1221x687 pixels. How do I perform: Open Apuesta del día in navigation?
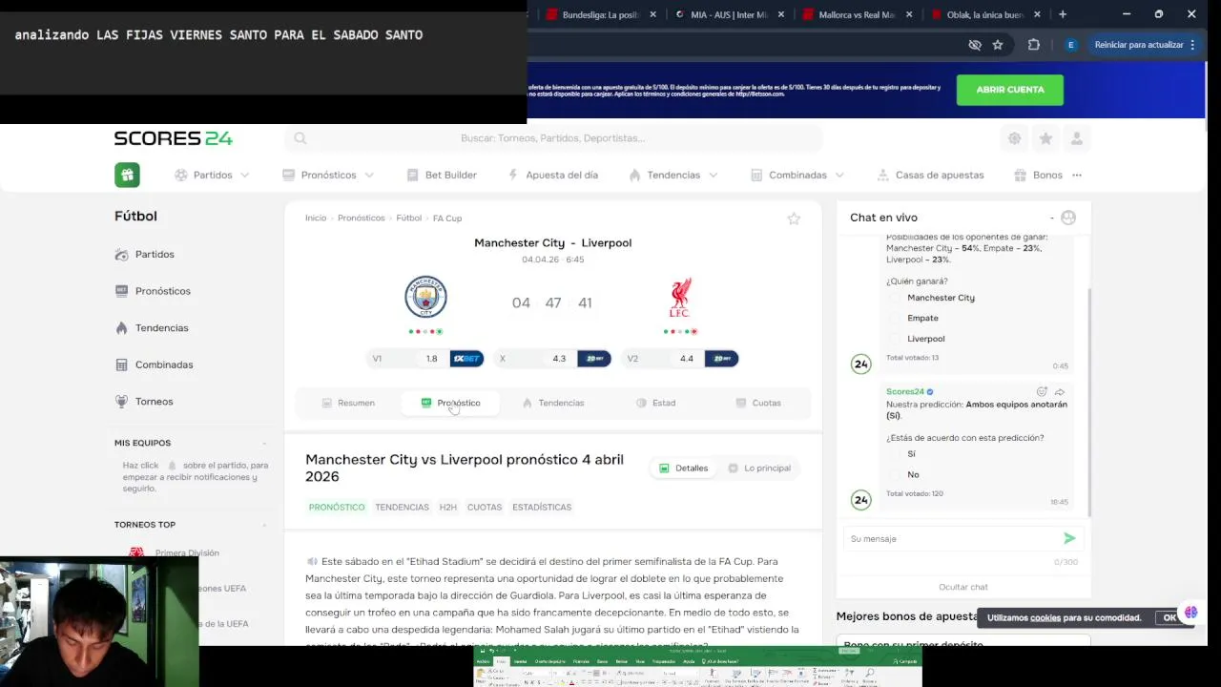click(552, 175)
